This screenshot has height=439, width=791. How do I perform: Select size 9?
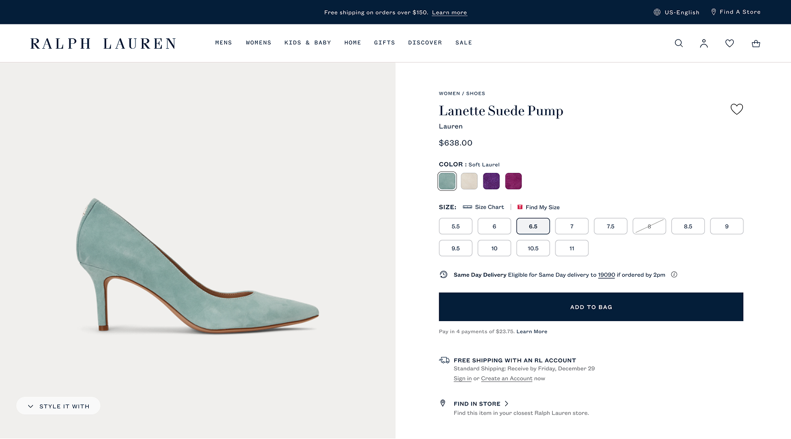727,227
